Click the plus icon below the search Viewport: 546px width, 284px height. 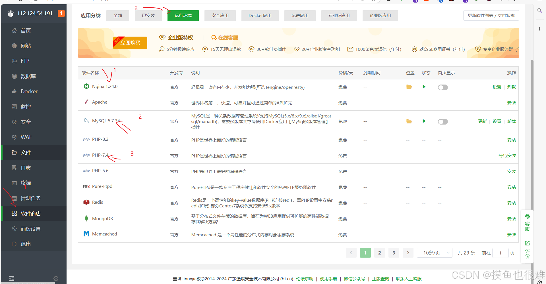click(539, 29)
